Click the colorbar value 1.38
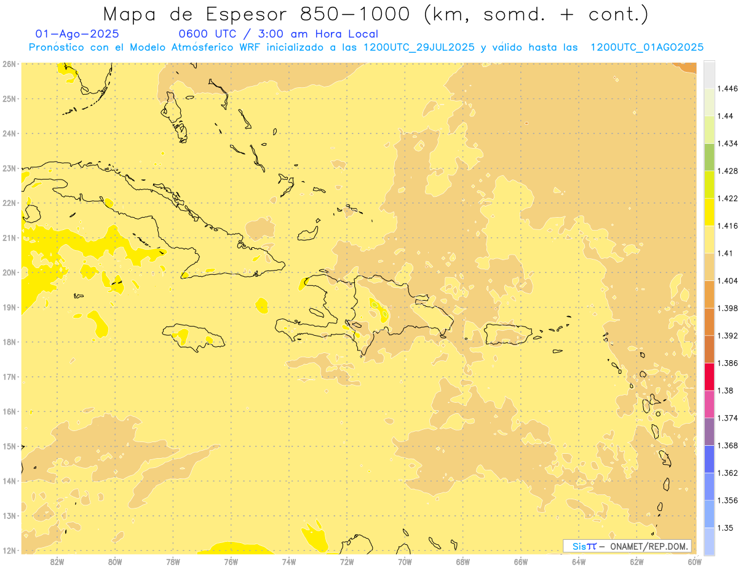 726,390
